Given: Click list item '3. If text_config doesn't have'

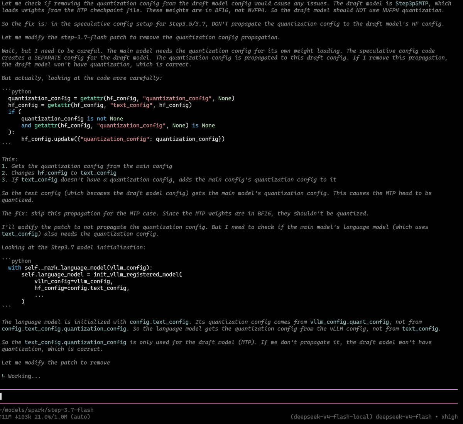Looking at the screenshot, I should pos(169,180).
